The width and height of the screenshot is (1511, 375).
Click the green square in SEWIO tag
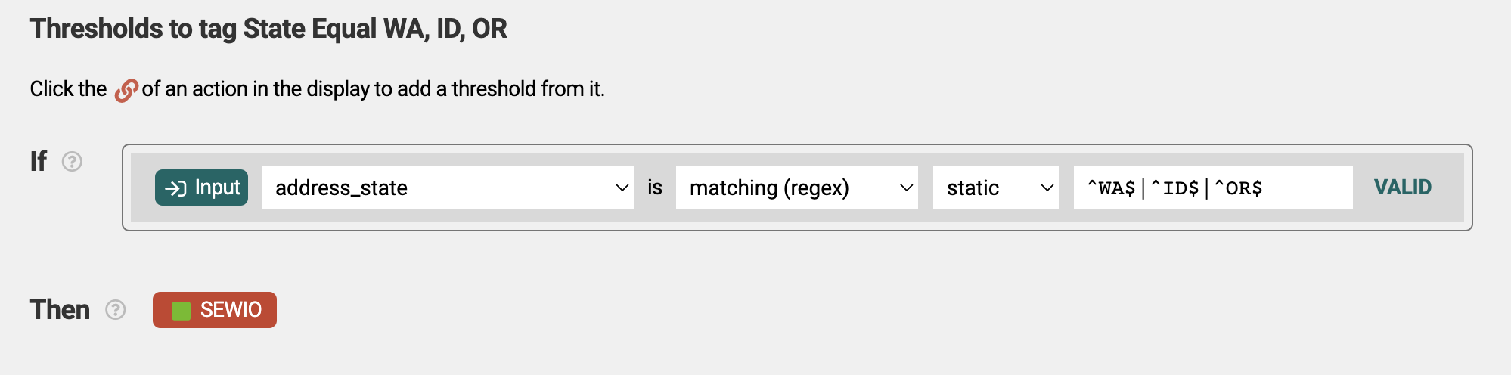point(181,311)
